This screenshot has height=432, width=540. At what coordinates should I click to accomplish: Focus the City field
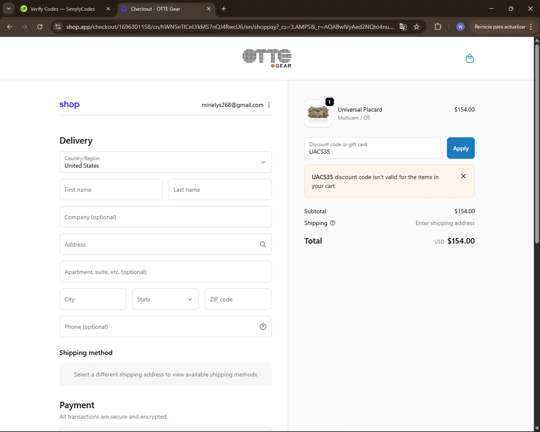93,299
